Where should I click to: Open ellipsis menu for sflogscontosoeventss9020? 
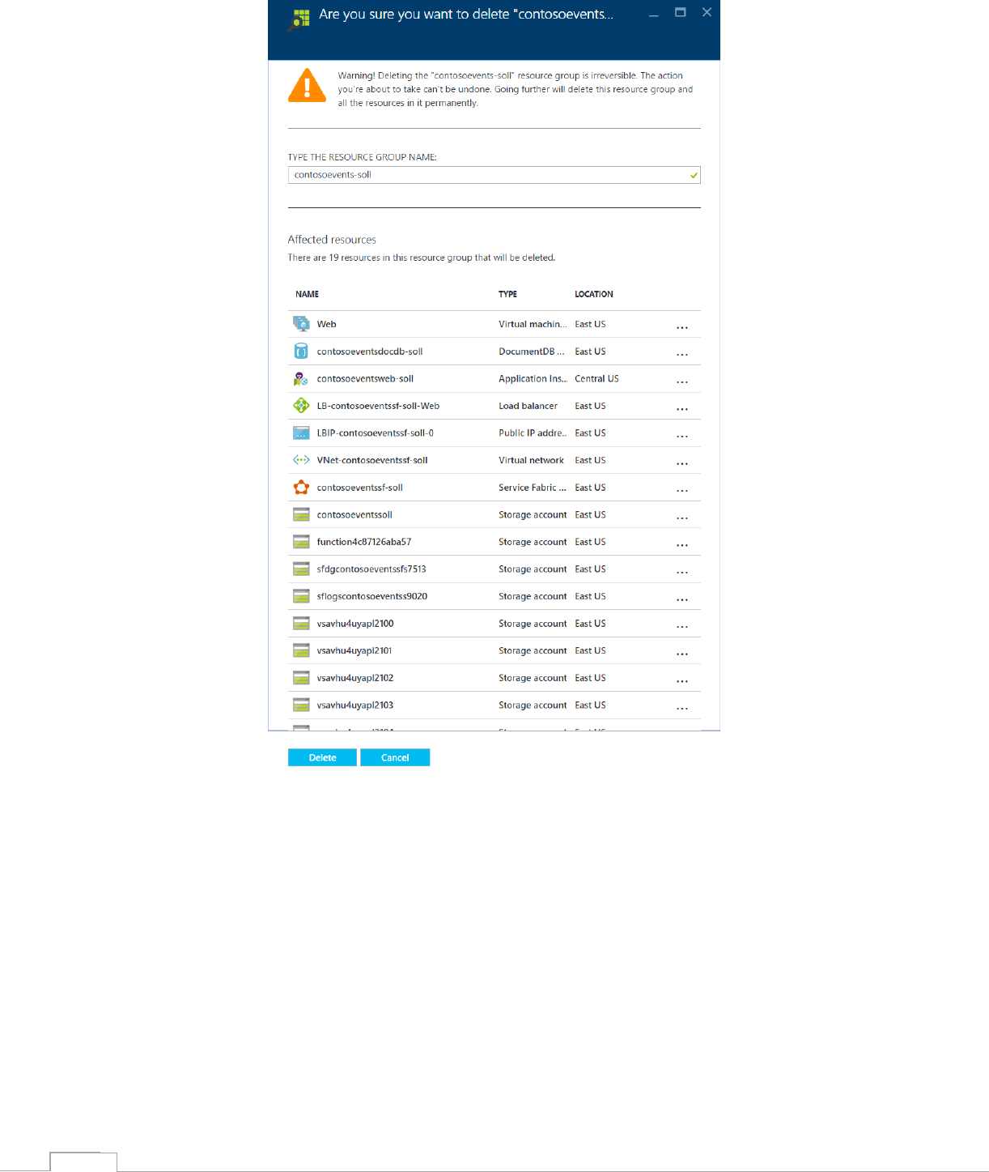[x=682, y=599]
